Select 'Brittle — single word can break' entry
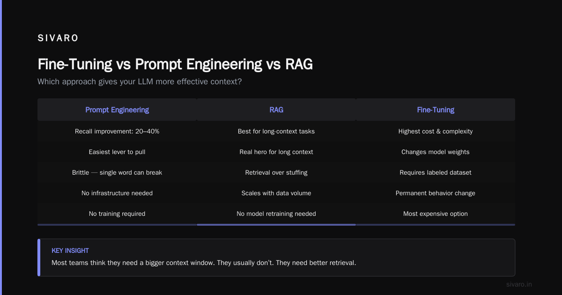 (x=117, y=172)
